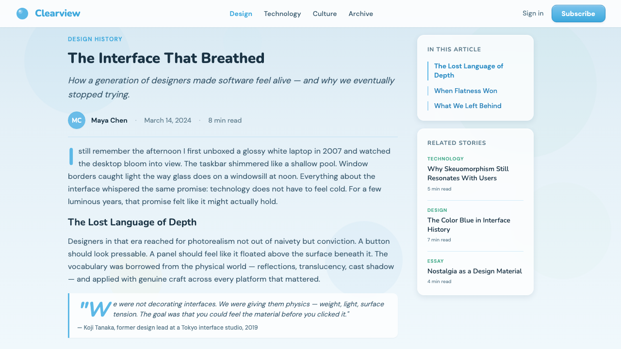The width and height of the screenshot is (621, 349).
Task: Click The Interface That Breathed headline
Action: (166, 58)
